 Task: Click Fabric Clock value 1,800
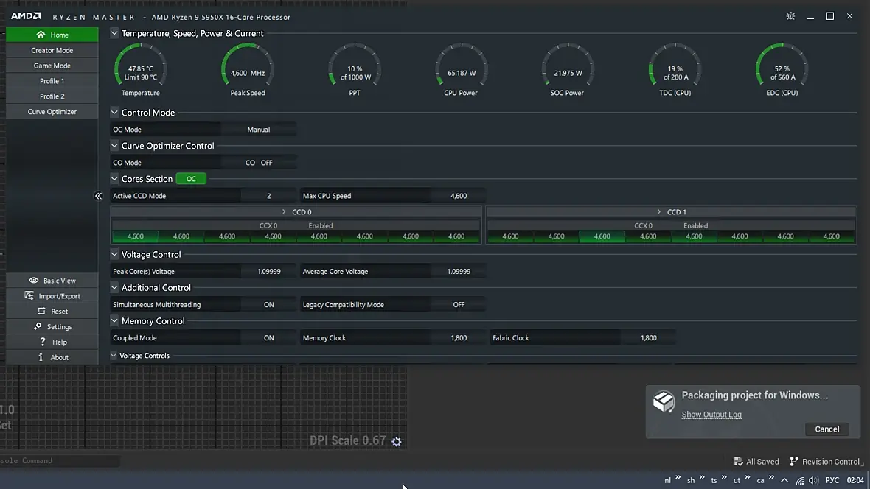pyautogui.click(x=648, y=337)
